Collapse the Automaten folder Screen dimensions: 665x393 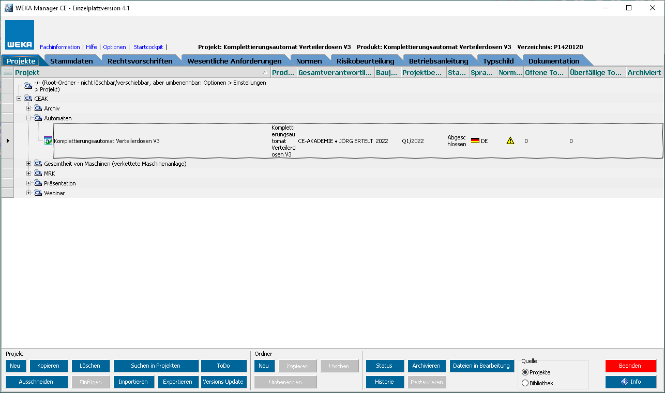tap(29, 118)
